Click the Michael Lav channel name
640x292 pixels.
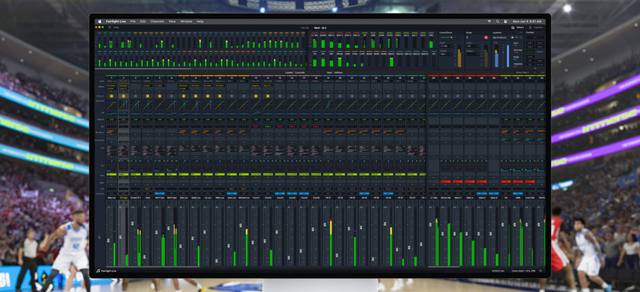(x=244, y=198)
